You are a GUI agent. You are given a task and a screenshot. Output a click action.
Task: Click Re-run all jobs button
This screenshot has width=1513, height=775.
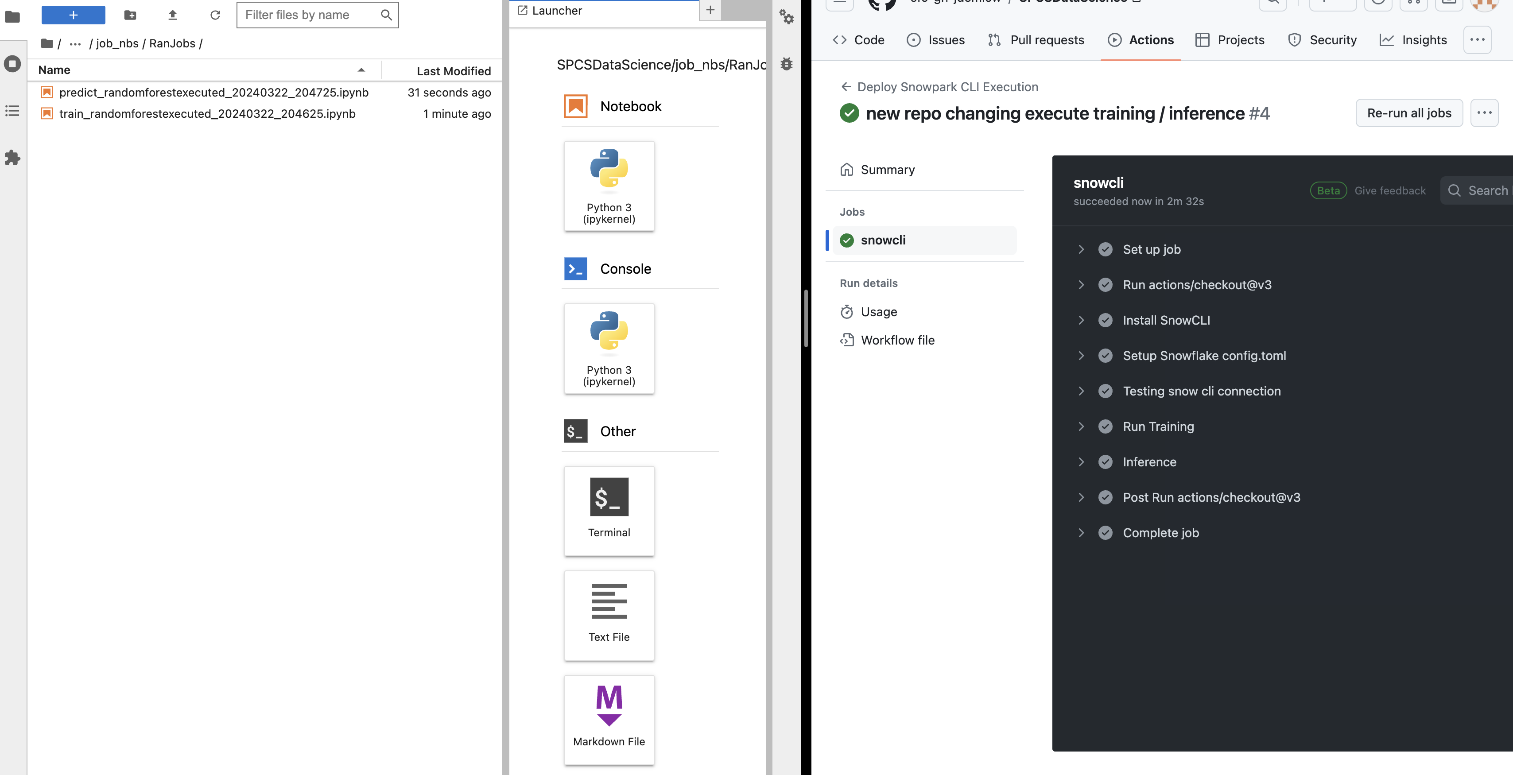(x=1409, y=113)
